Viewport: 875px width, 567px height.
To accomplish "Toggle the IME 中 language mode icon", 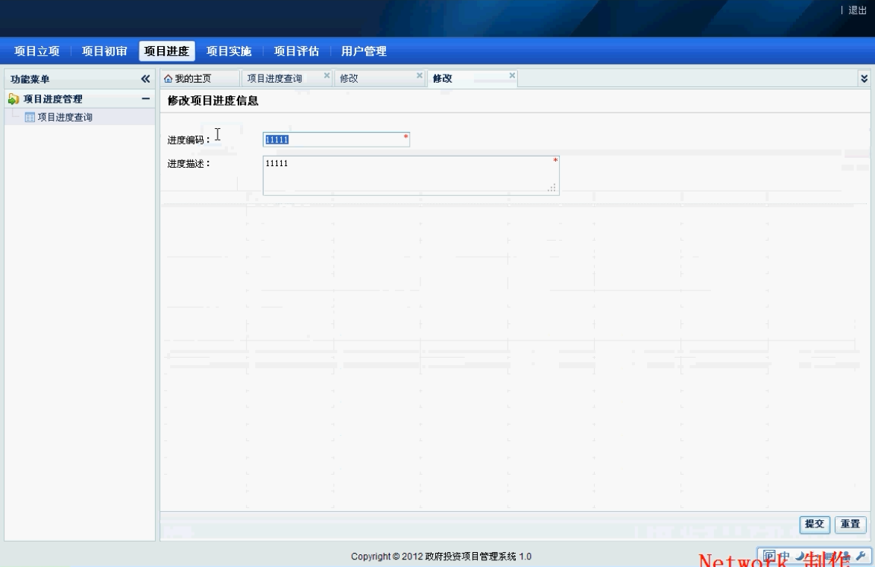I will click(x=785, y=556).
